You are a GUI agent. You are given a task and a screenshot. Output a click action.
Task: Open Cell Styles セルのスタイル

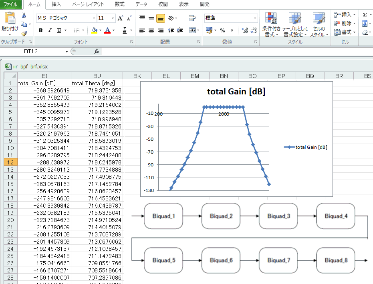click(x=319, y=24)
